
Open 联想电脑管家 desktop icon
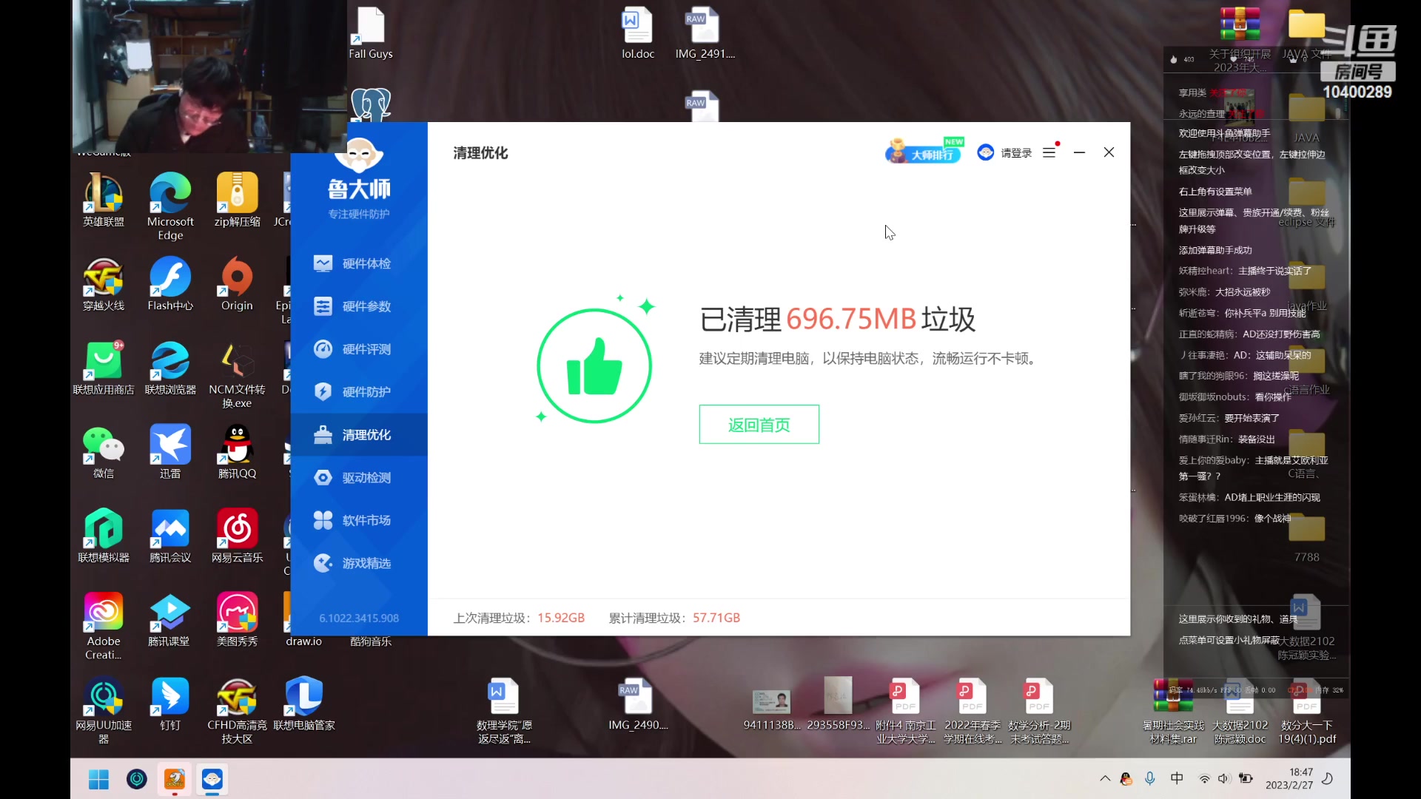[x=304, y=704]
